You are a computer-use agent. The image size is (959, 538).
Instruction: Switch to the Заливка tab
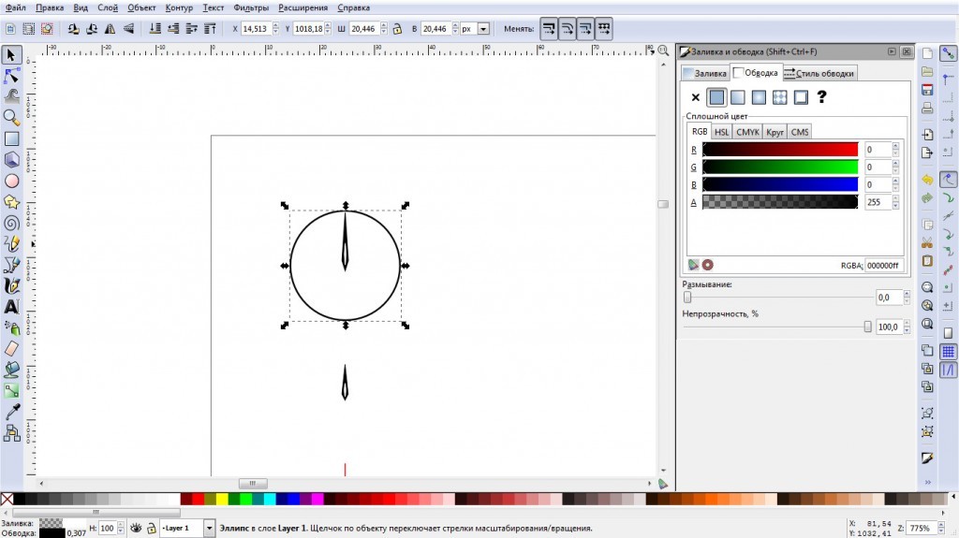(x=705, y=73)
